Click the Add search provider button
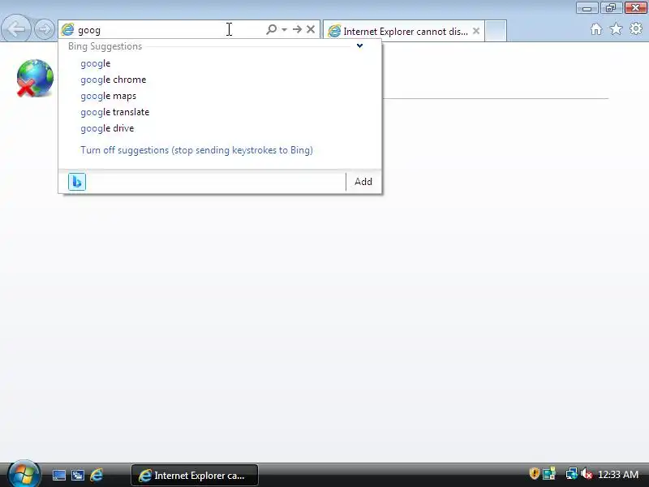This screenshot has height=487, width=649. pyautogui.click(x=363, y=182)
